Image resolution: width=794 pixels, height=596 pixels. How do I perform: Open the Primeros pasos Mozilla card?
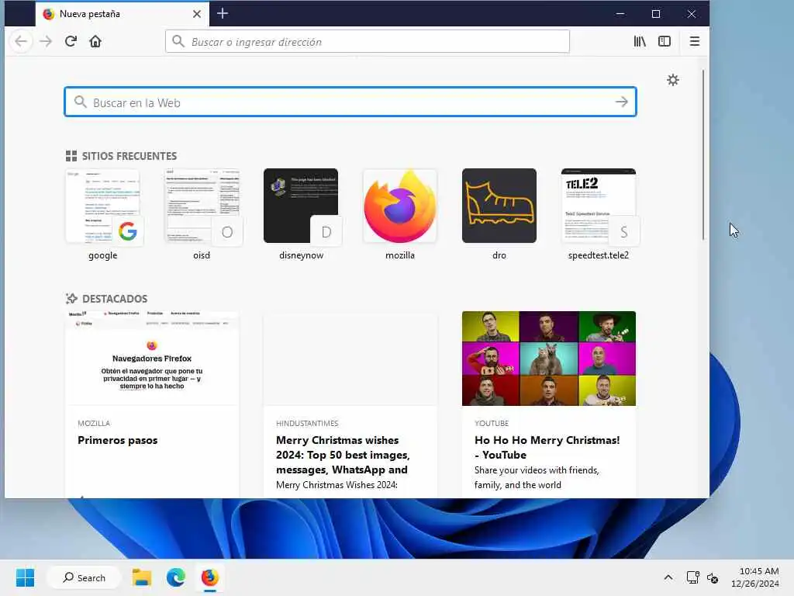coord(152,404)
